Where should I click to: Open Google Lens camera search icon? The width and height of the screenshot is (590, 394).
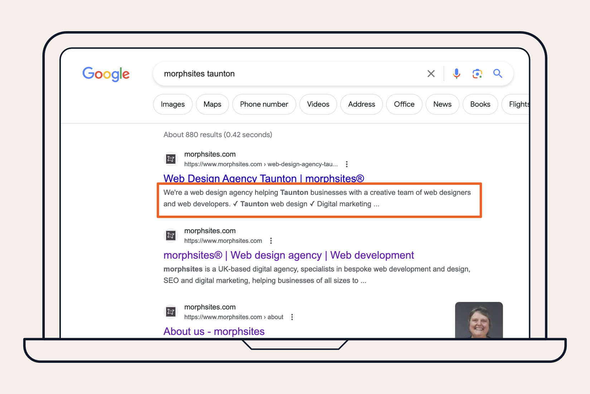(477, 74)
